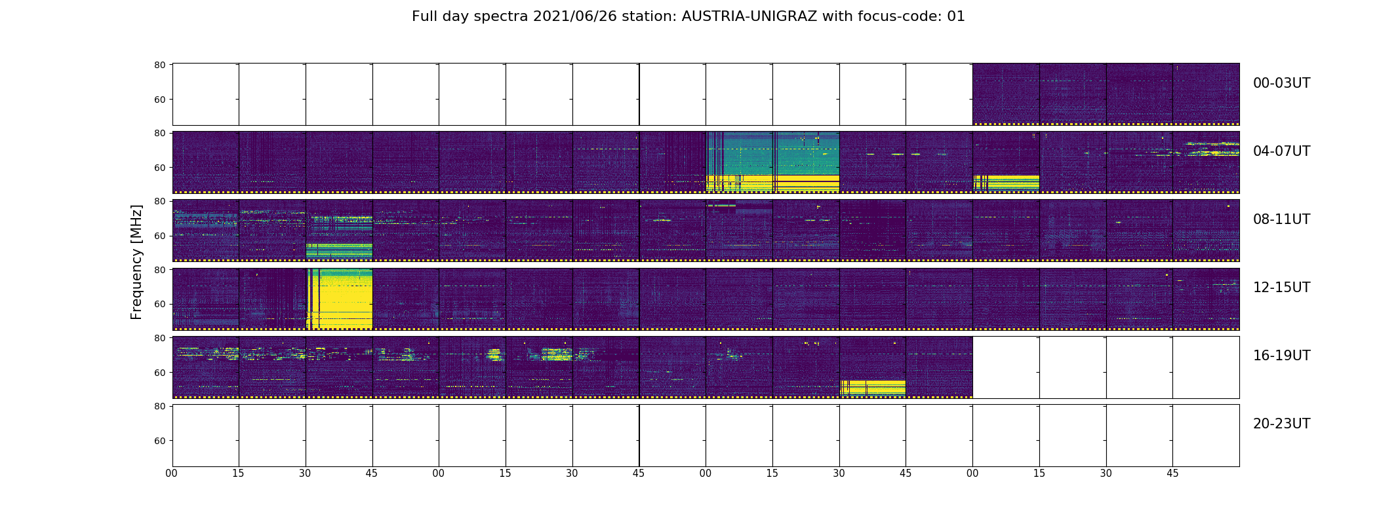
Task: Click the rightmost '30' time-axis tick label
Action: pos(1106,474)
